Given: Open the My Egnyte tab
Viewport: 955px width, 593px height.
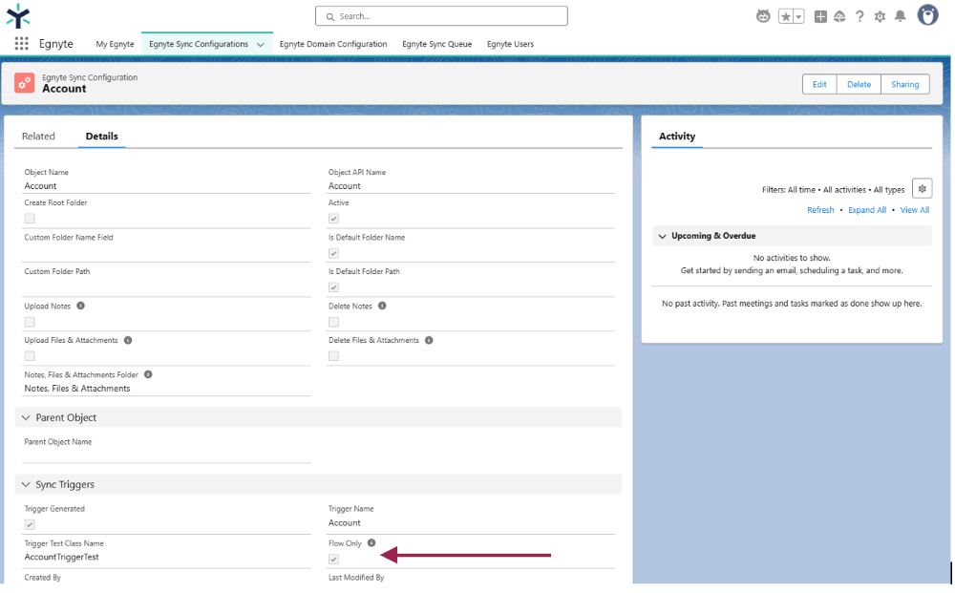Looking at the screenshot, I should (x=116, y=45).
